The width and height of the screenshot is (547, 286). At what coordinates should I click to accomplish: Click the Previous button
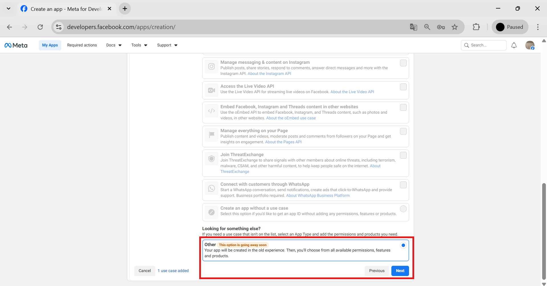coord(377,271)
